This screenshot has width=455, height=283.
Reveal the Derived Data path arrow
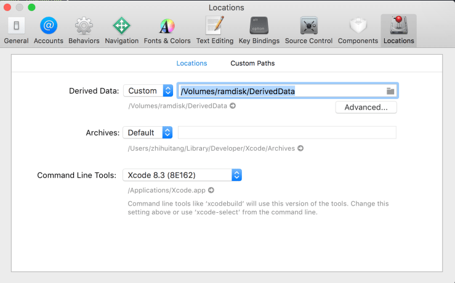[x=233, y=106]
